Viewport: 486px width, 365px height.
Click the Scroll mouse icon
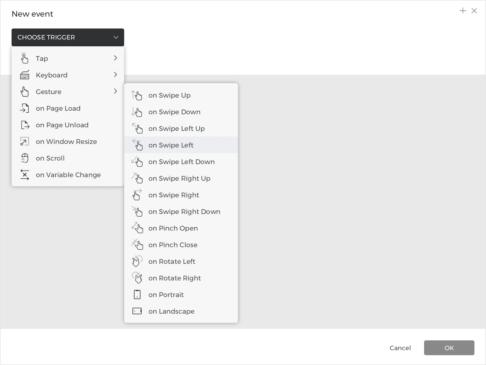click(x=25, y=158)
